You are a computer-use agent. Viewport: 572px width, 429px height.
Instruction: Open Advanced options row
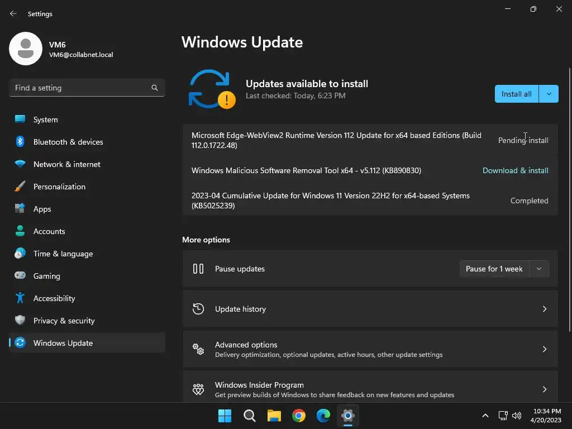click(x=370, y=349)
